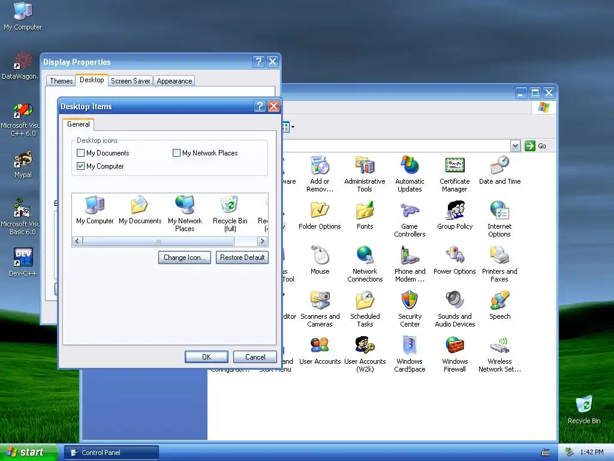The height and width of the screenshot is (461, 614).
Task: Select Recycle Bin desktop icon
Action: 584,409
